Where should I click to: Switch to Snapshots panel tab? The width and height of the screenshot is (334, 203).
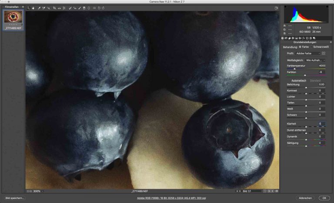pyautogui.click(x=314, y=38)
